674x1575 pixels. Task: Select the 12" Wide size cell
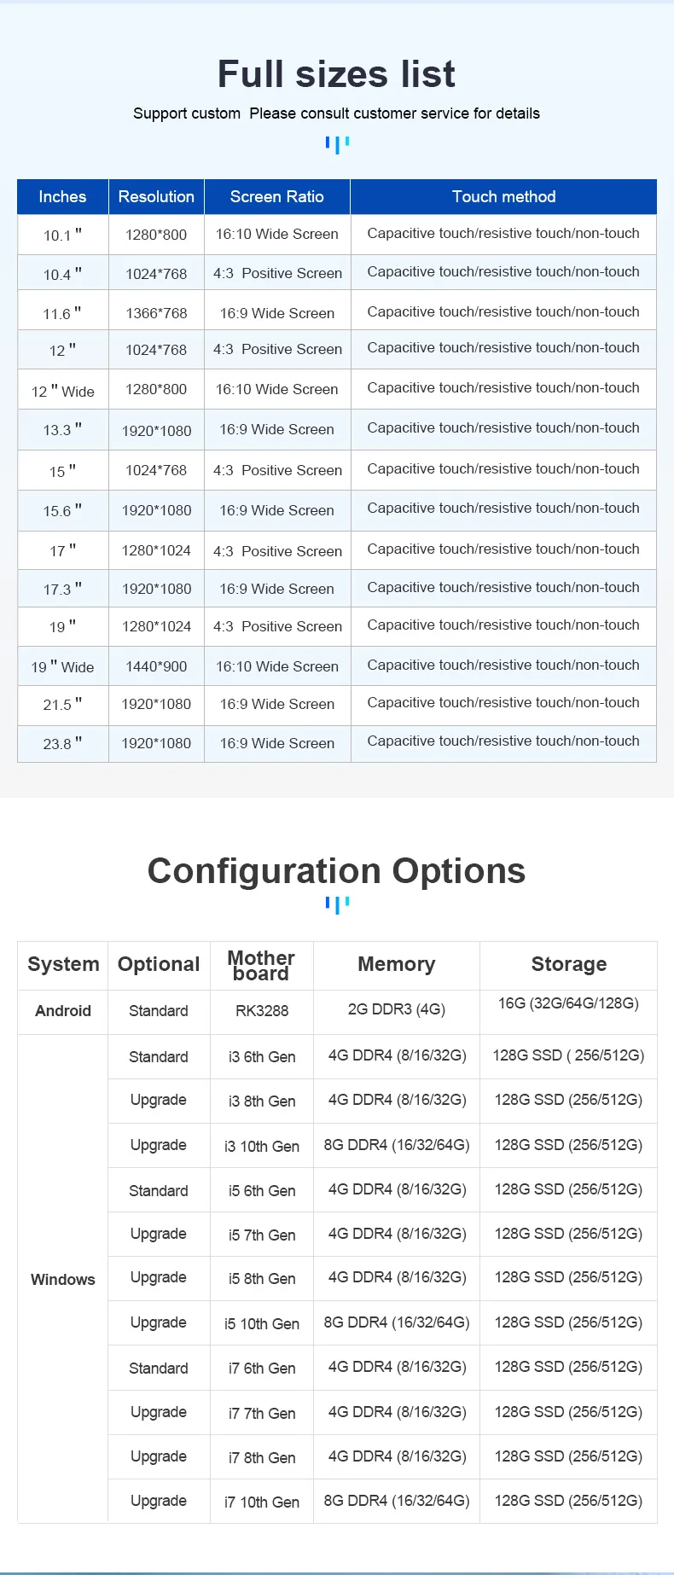click(x=62, y=391)
